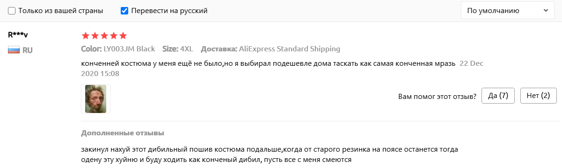Uncheck the 'Перевести на русский' checkbox

pos(124,10)
